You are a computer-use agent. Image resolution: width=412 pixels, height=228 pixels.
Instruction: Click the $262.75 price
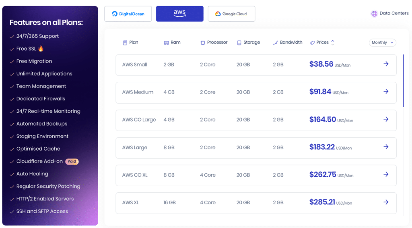pyautogui.click(x=323, y=175)
